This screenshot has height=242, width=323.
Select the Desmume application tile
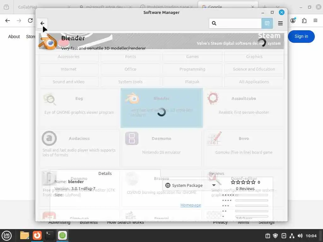[x=161, y=148]
